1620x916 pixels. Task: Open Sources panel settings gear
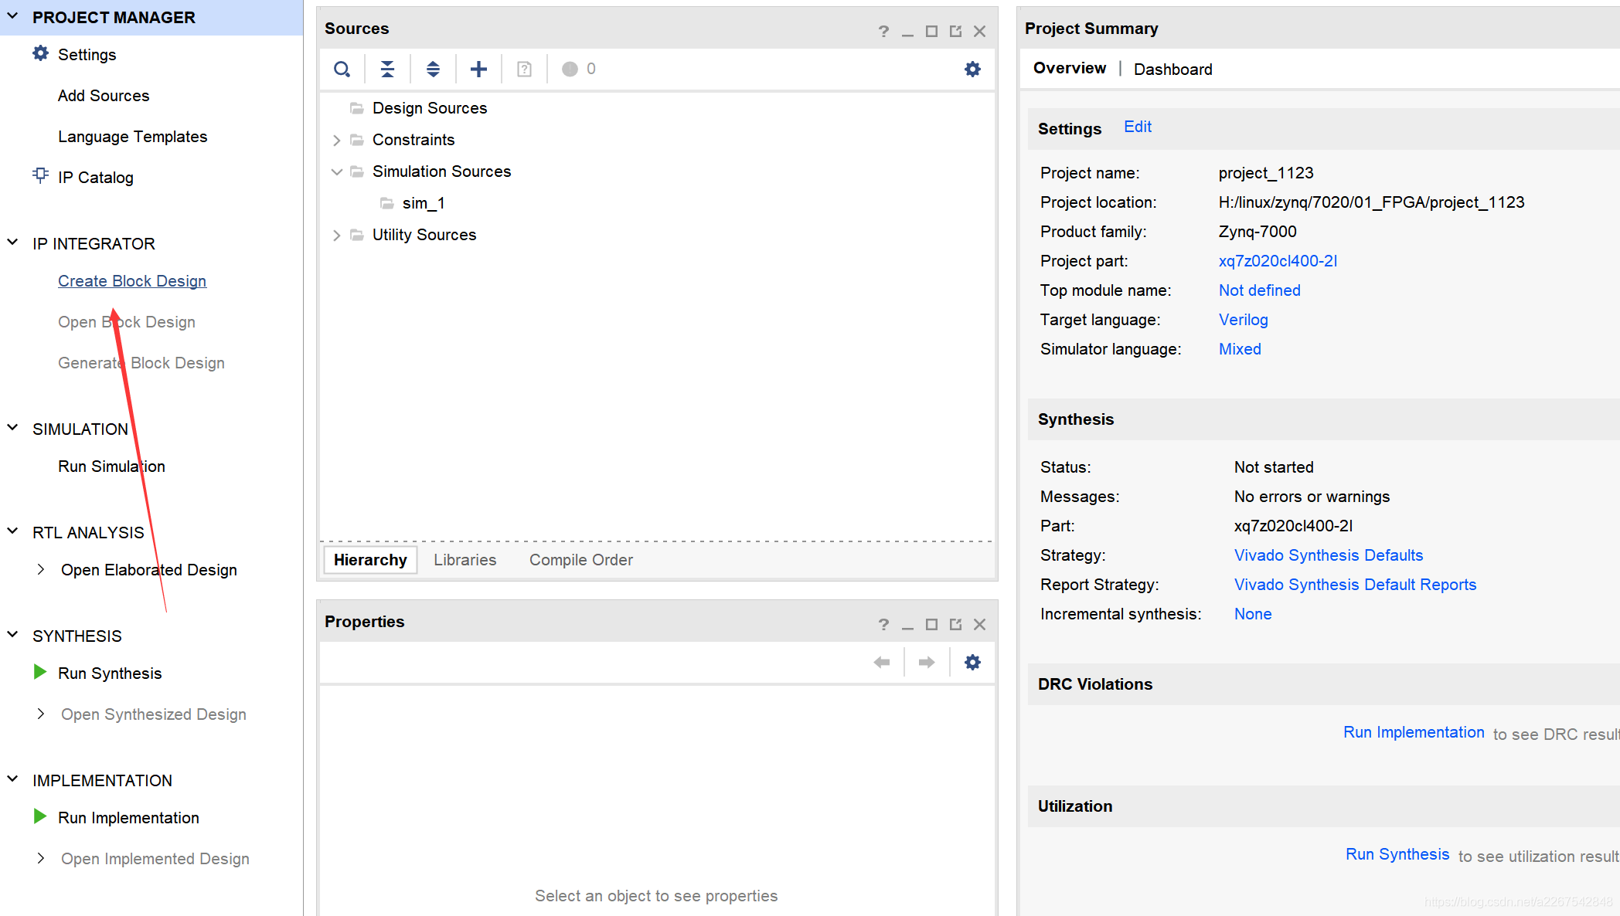pyautogui.click(x=972, y=70)
